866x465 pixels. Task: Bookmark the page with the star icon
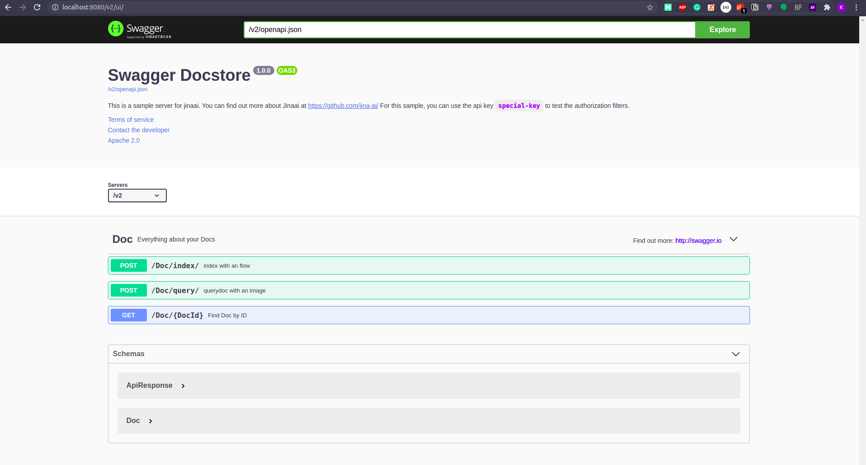click(649, 7)
